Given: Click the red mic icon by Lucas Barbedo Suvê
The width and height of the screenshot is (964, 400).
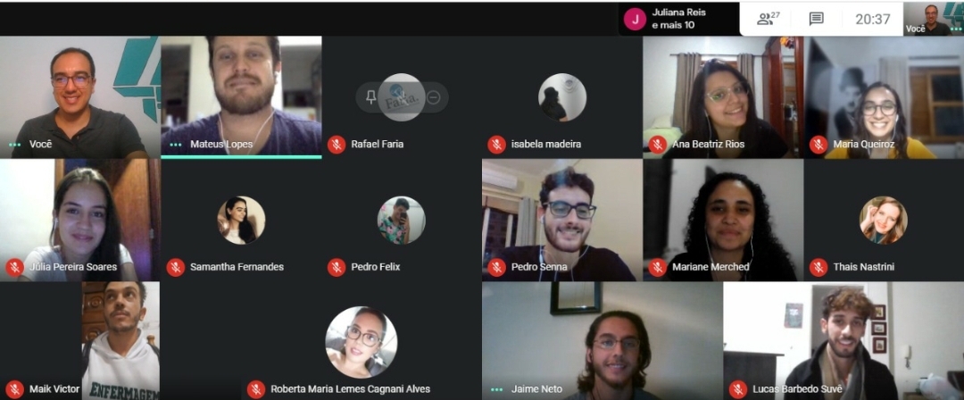Looking at the screenshot, I should point(738,389).
